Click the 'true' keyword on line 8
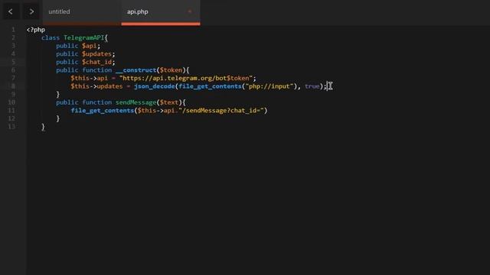The image size is (490, 275). point(312,86)
